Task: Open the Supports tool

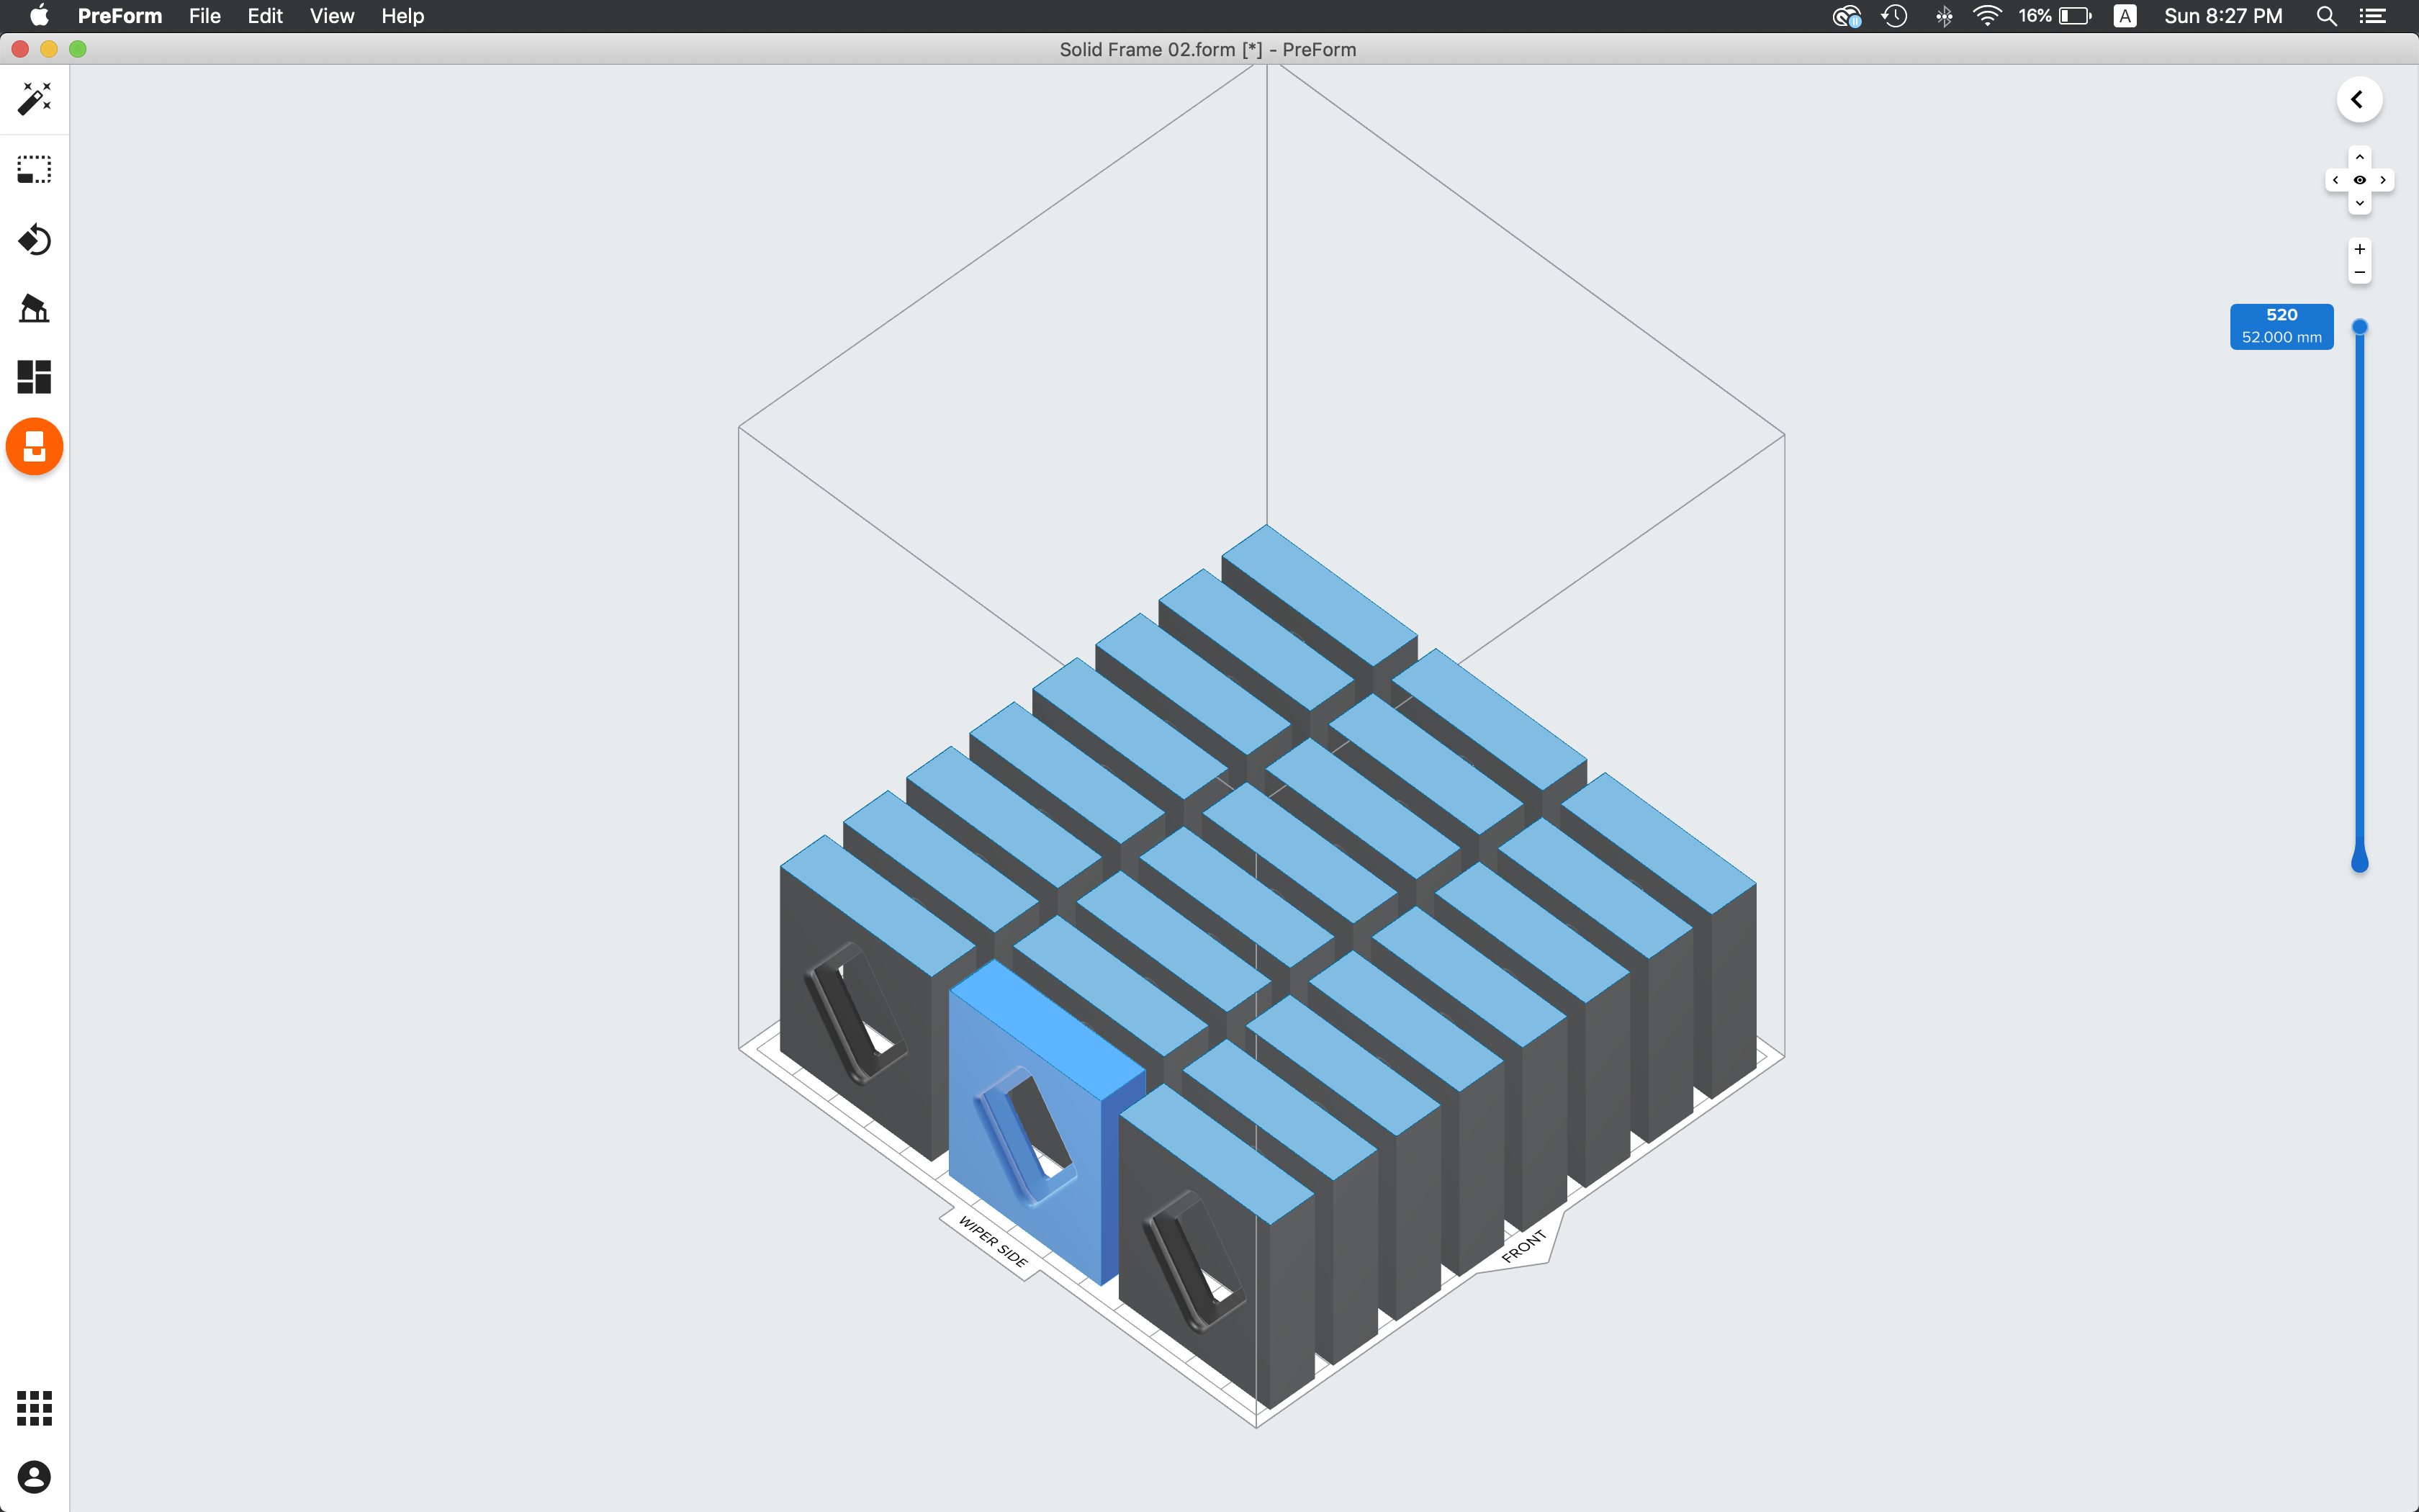Action: point(34,308)
